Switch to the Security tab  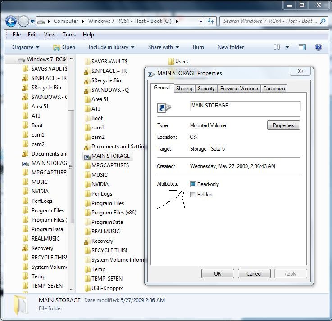click(206, 89)
